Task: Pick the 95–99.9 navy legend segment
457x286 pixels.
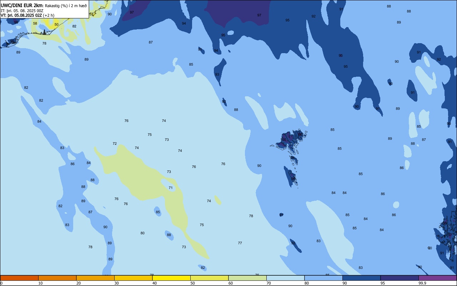Action: click(400, 278)
